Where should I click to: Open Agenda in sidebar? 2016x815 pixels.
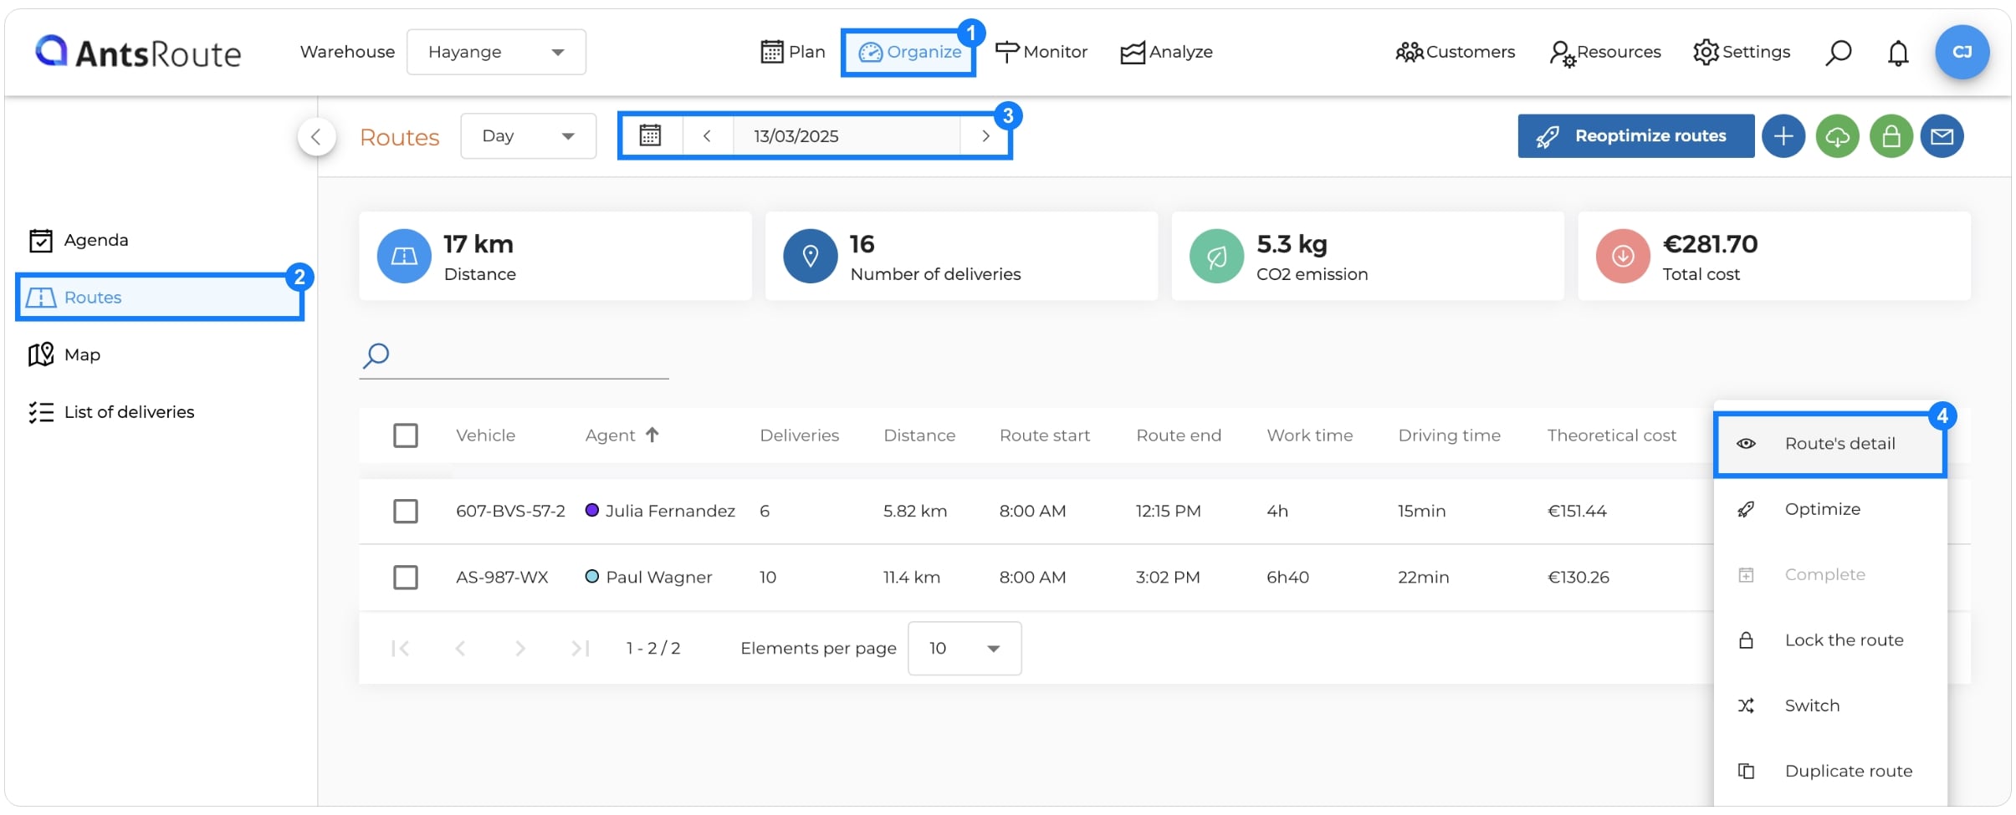point(79,241)
